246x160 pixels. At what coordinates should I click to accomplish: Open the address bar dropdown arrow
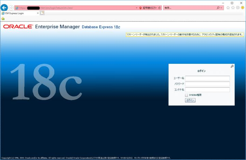(x=137, y=8)
